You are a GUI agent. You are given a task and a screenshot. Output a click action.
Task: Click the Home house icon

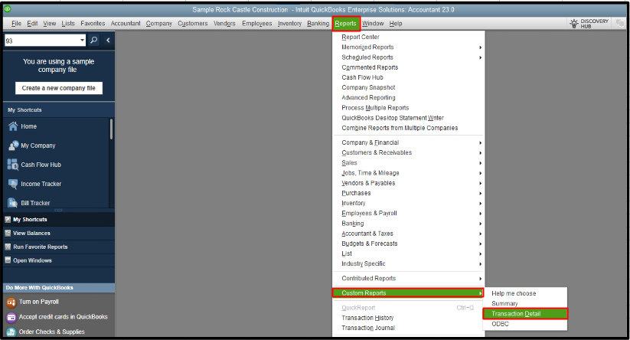(x=13, y=126)
